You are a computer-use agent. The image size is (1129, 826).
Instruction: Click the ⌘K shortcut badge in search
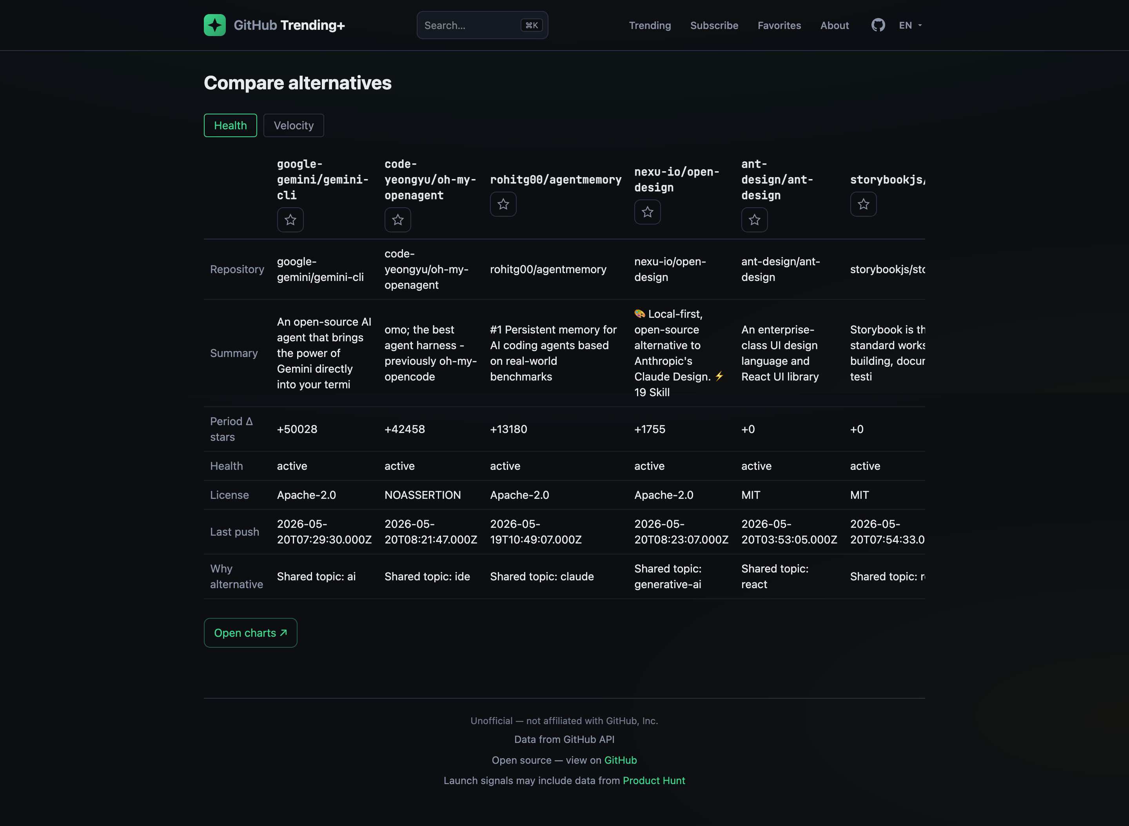pos(531,25)
